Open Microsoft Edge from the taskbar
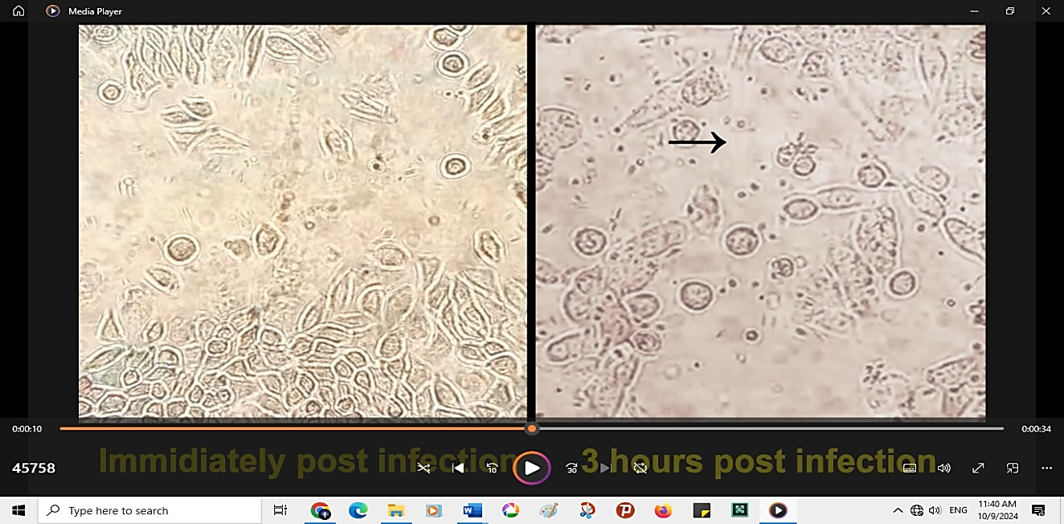Image resolution: width=1064 pixels, height=524 pixels. pos(358,510)
